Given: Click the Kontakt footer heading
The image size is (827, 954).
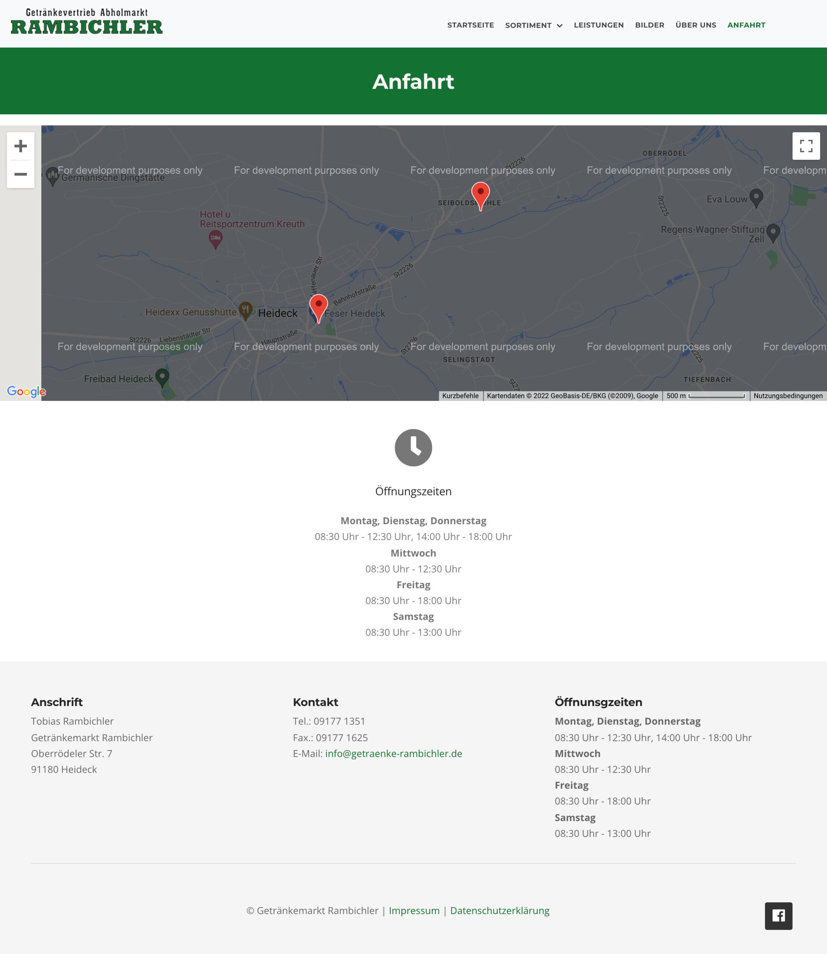Looking at the screenshot, I should [x=316, y=702].
